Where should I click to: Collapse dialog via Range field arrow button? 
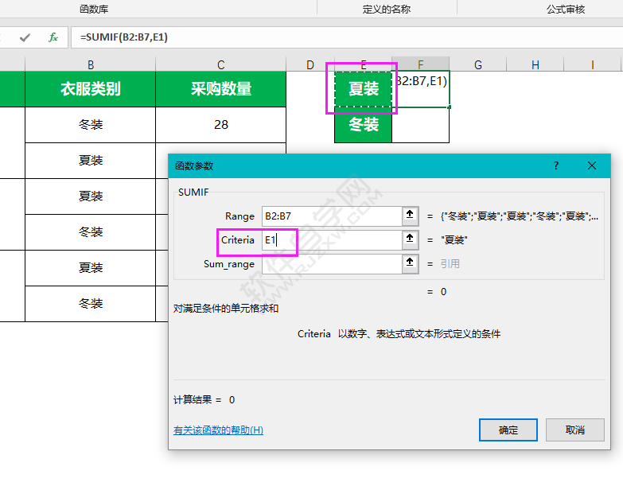coord(410,216)
